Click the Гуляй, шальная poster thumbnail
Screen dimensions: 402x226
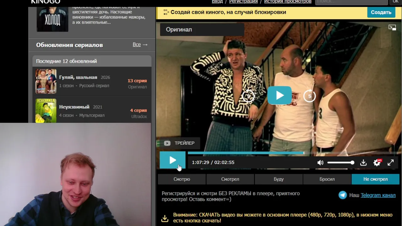(46, 81)
